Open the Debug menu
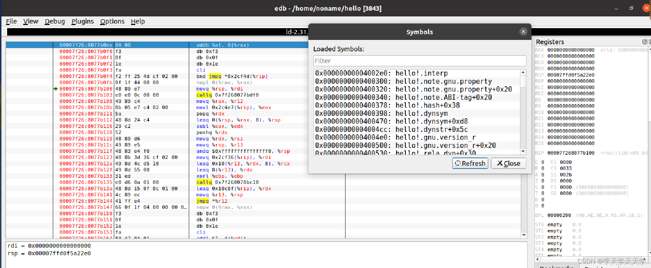The image size is (651, 268). [55, 21]
